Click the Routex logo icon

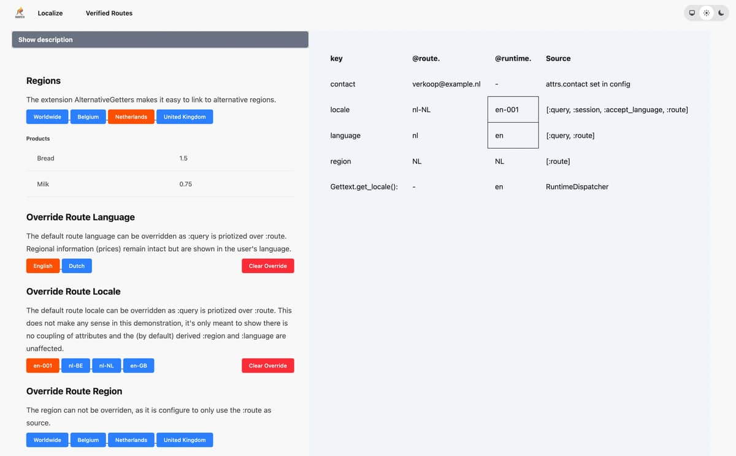(x=20, y=12)
